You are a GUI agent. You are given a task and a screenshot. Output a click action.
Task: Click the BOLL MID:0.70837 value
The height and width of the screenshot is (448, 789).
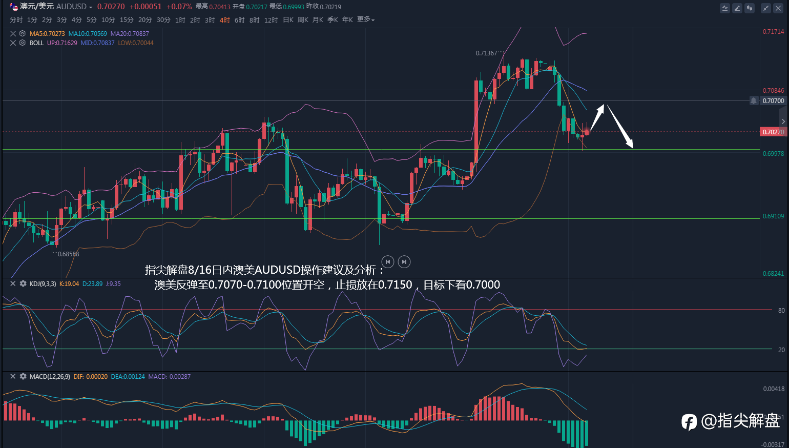pyautogui.click(x=97, y=43)
